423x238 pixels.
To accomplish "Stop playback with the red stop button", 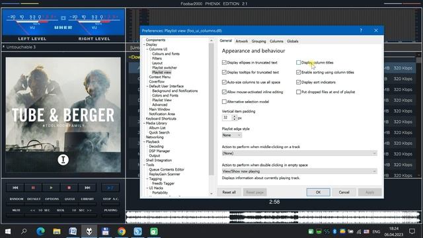I will tap(69, 188).
